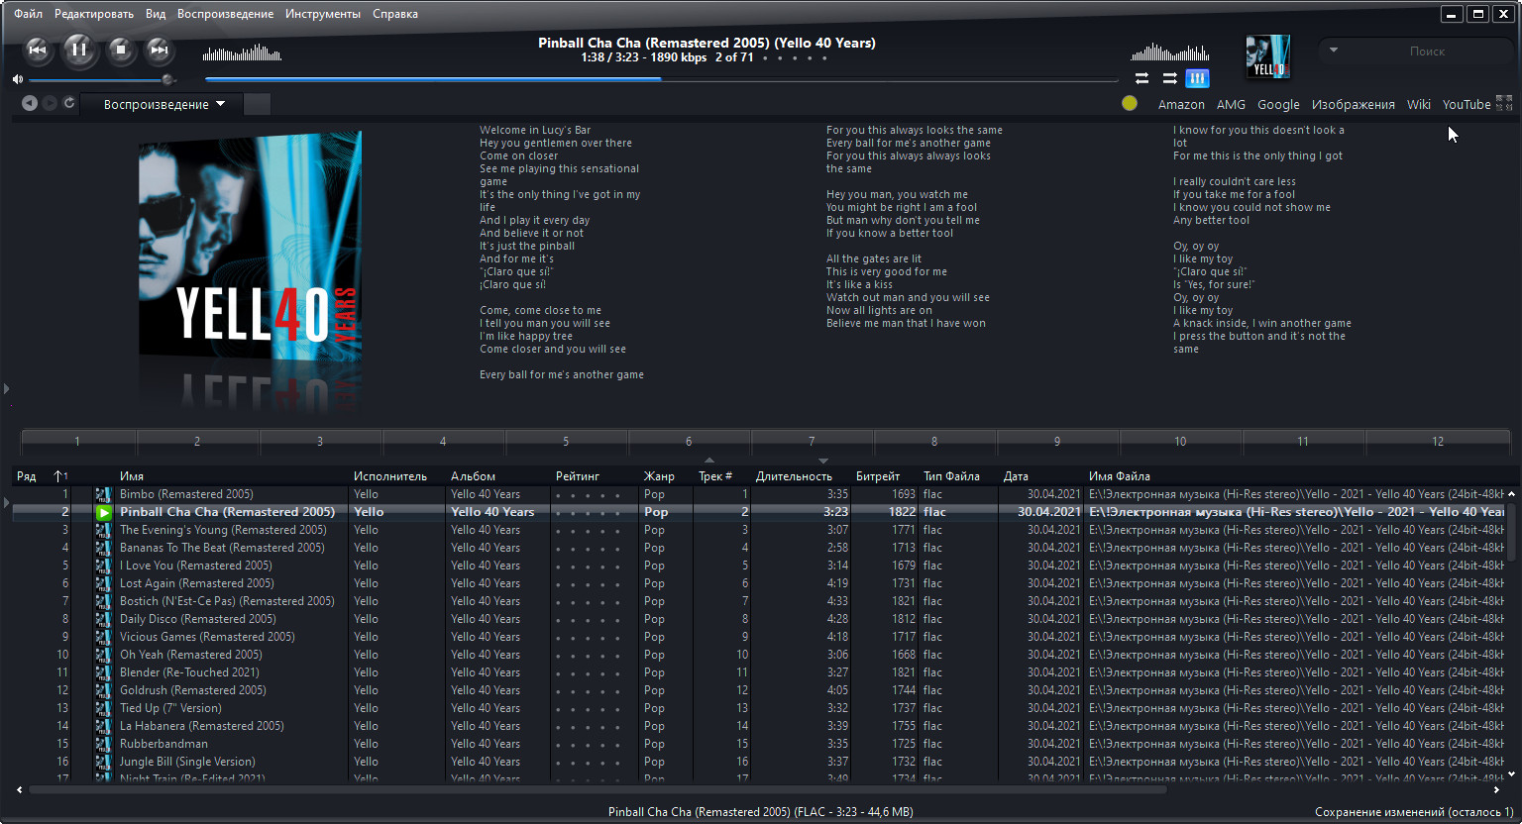Click the refresh icon beside the navigation arrows

click(x=69, y=103)
